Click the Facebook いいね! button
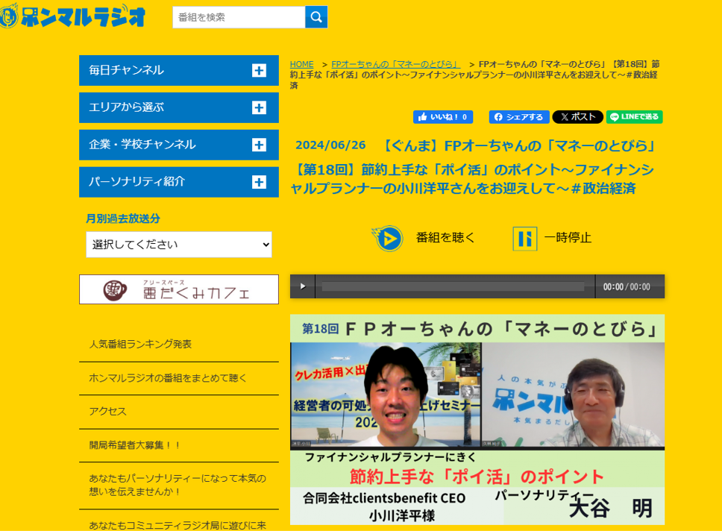Image resolution: width=722 pixels, height=531 pixels. tap(443, 117)
